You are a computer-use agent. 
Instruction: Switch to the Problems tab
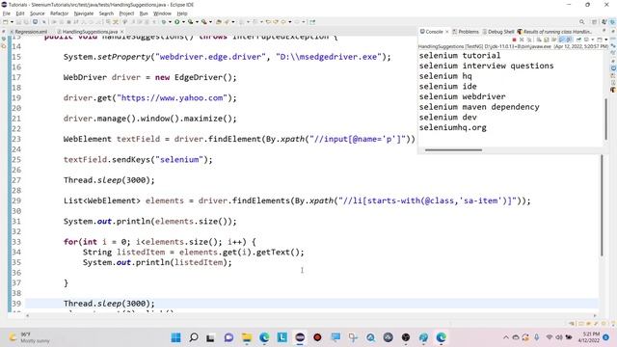click(466, 32)
